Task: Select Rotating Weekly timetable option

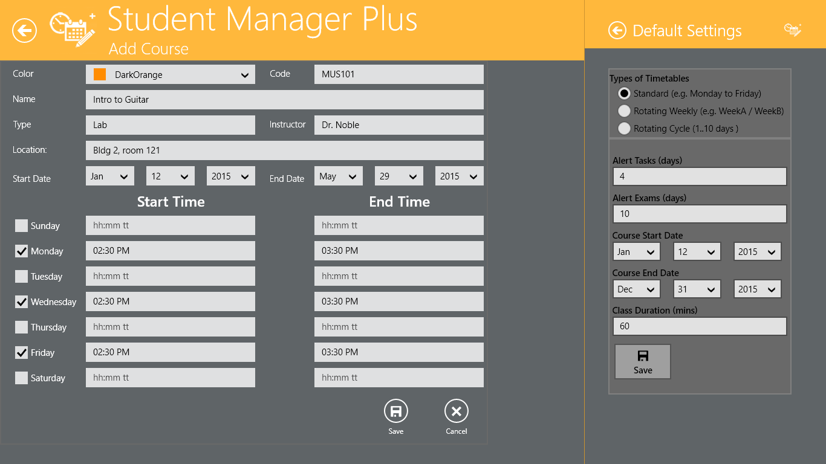Action: click(624, 111)
